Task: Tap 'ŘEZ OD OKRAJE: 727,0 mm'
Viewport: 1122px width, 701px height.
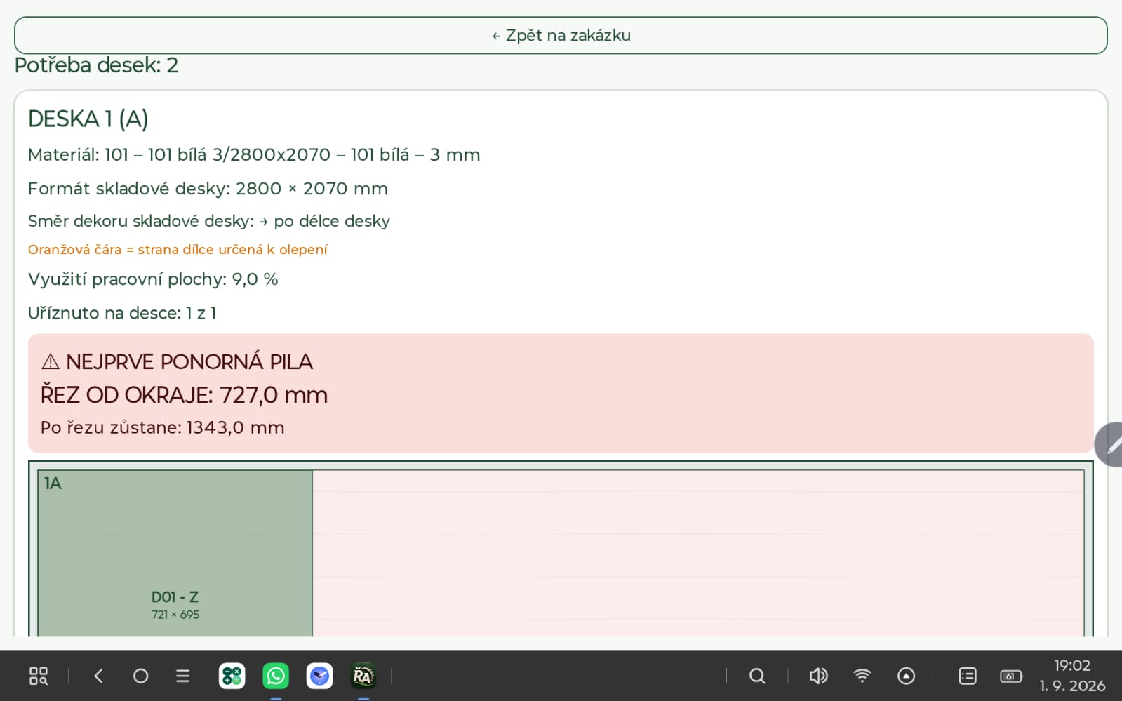Action: coord(184,395)
